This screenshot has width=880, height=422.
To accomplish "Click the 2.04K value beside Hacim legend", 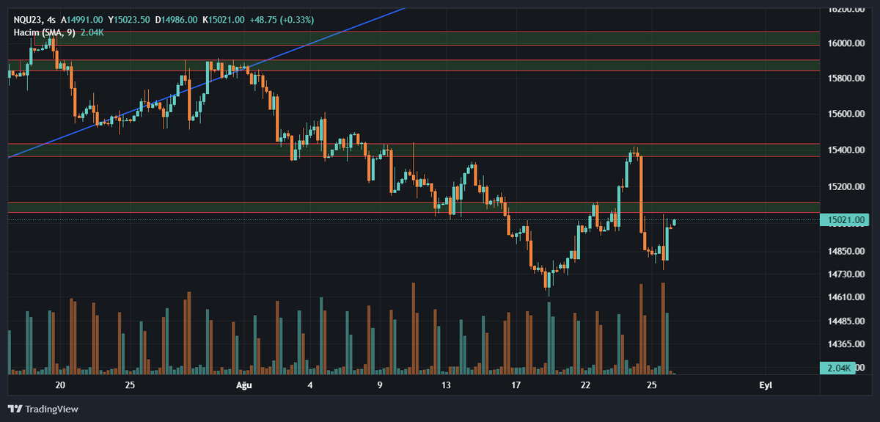I will coord(91,32).
